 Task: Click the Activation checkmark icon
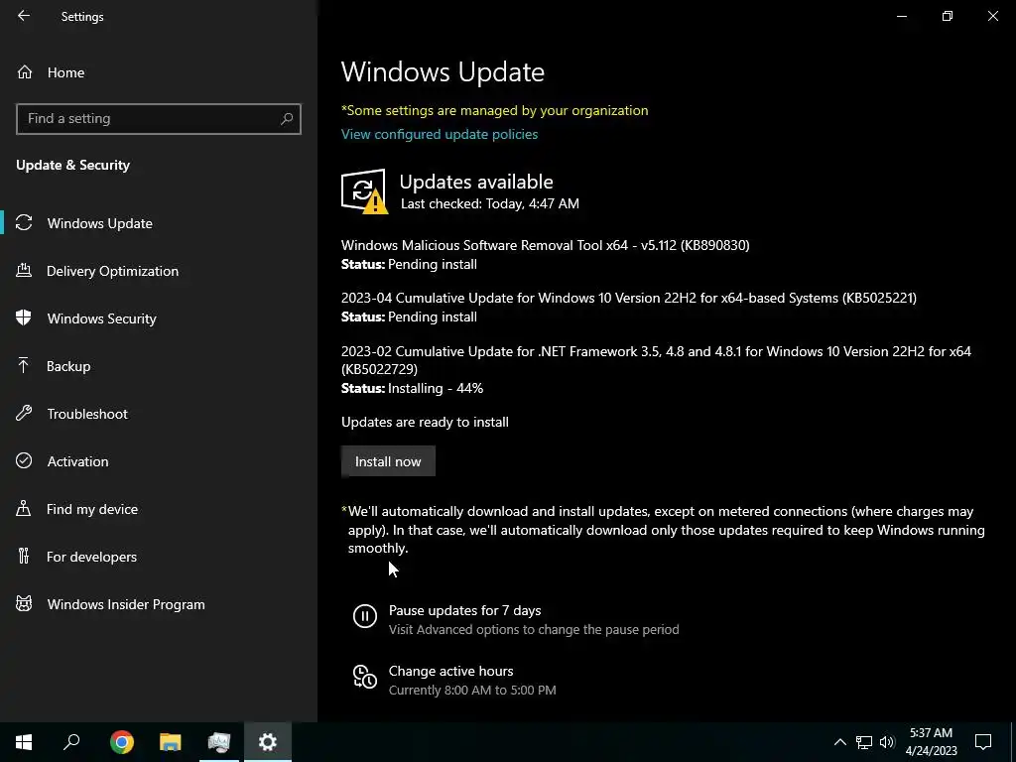[x=24, y=460]
